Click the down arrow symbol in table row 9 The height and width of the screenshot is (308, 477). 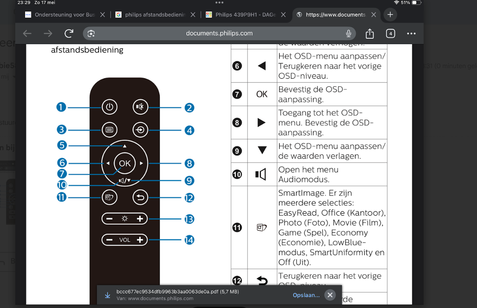click(x=262, y=150)
